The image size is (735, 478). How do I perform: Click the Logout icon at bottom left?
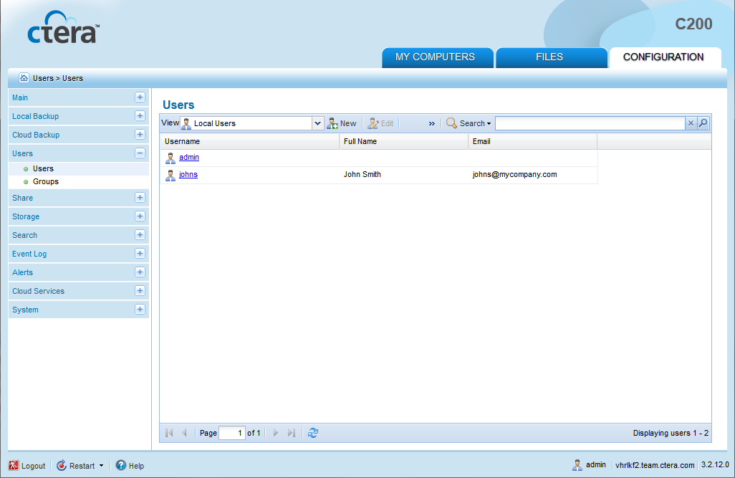pos(14,466)
